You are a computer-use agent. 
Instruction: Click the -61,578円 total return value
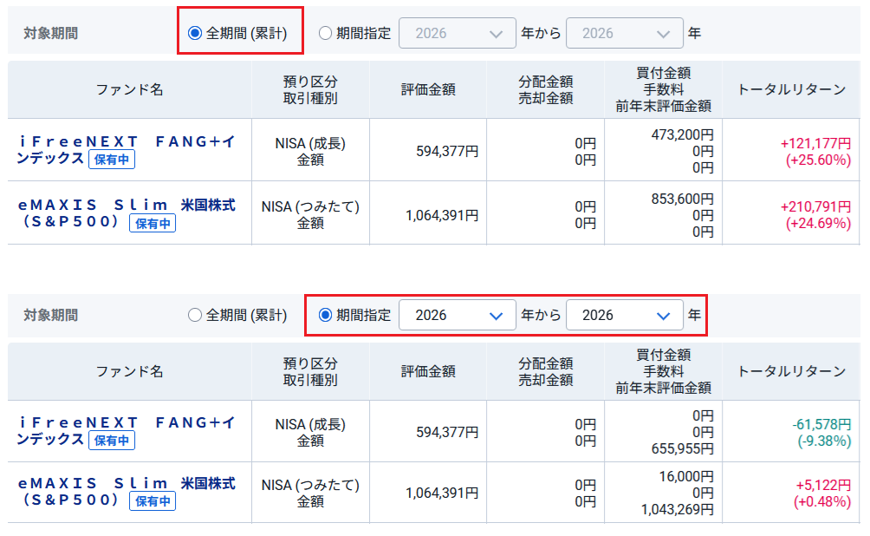[821, 424]
